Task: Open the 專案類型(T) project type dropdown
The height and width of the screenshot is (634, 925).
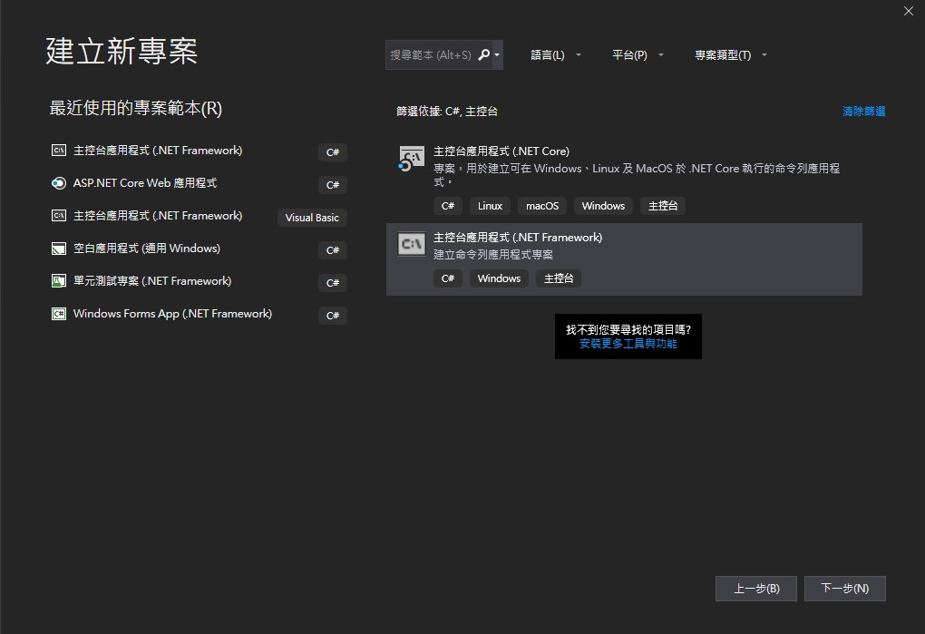Action: 731,54
